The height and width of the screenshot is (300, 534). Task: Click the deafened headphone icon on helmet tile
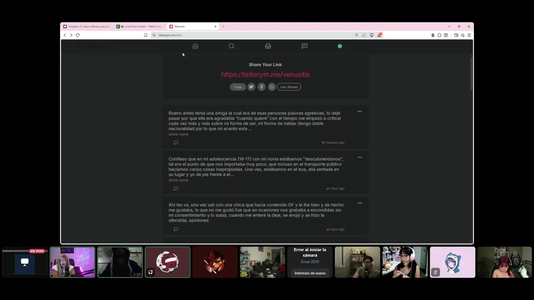click(x=151, y=272)
